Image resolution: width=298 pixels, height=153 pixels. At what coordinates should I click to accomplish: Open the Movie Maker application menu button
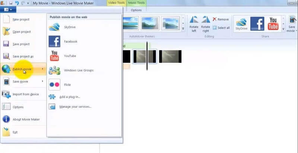tap(8, 9)
